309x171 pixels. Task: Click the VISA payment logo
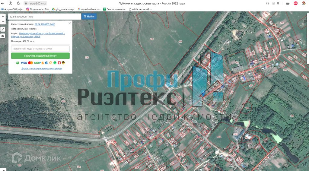tap(24, 63)
